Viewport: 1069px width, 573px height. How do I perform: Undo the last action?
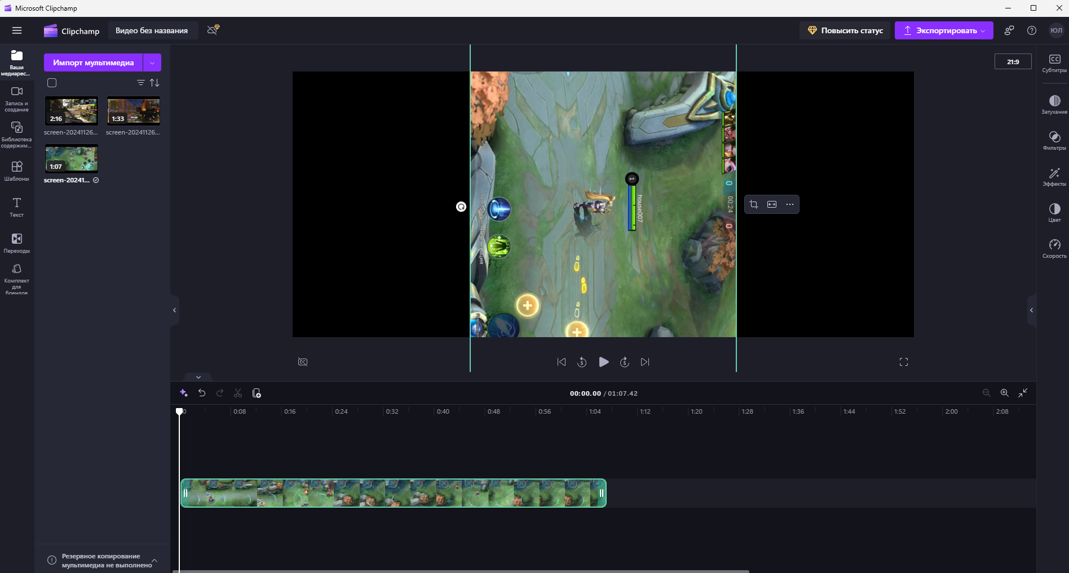(202, 393)
